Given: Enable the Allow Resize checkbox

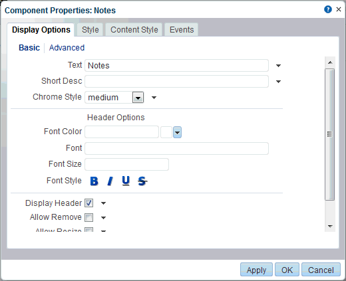Looking at the screenshot, I should coord(89,230).
